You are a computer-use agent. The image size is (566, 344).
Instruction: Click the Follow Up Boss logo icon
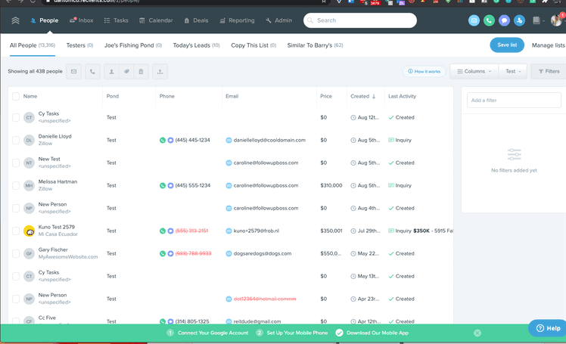pos(15,20)
